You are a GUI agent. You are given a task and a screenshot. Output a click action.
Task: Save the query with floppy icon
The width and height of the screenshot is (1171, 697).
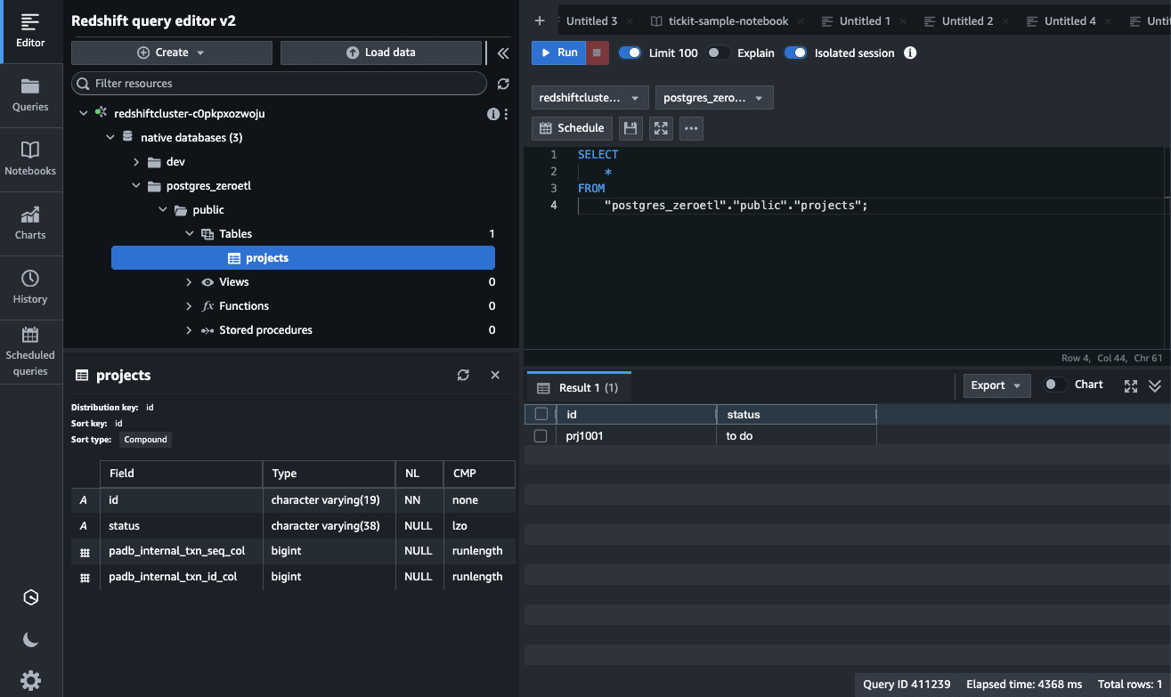(630, 128)
